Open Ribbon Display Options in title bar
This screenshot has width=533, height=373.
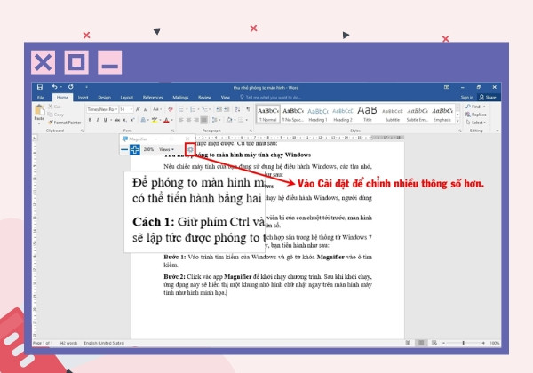tap(447, 87)
